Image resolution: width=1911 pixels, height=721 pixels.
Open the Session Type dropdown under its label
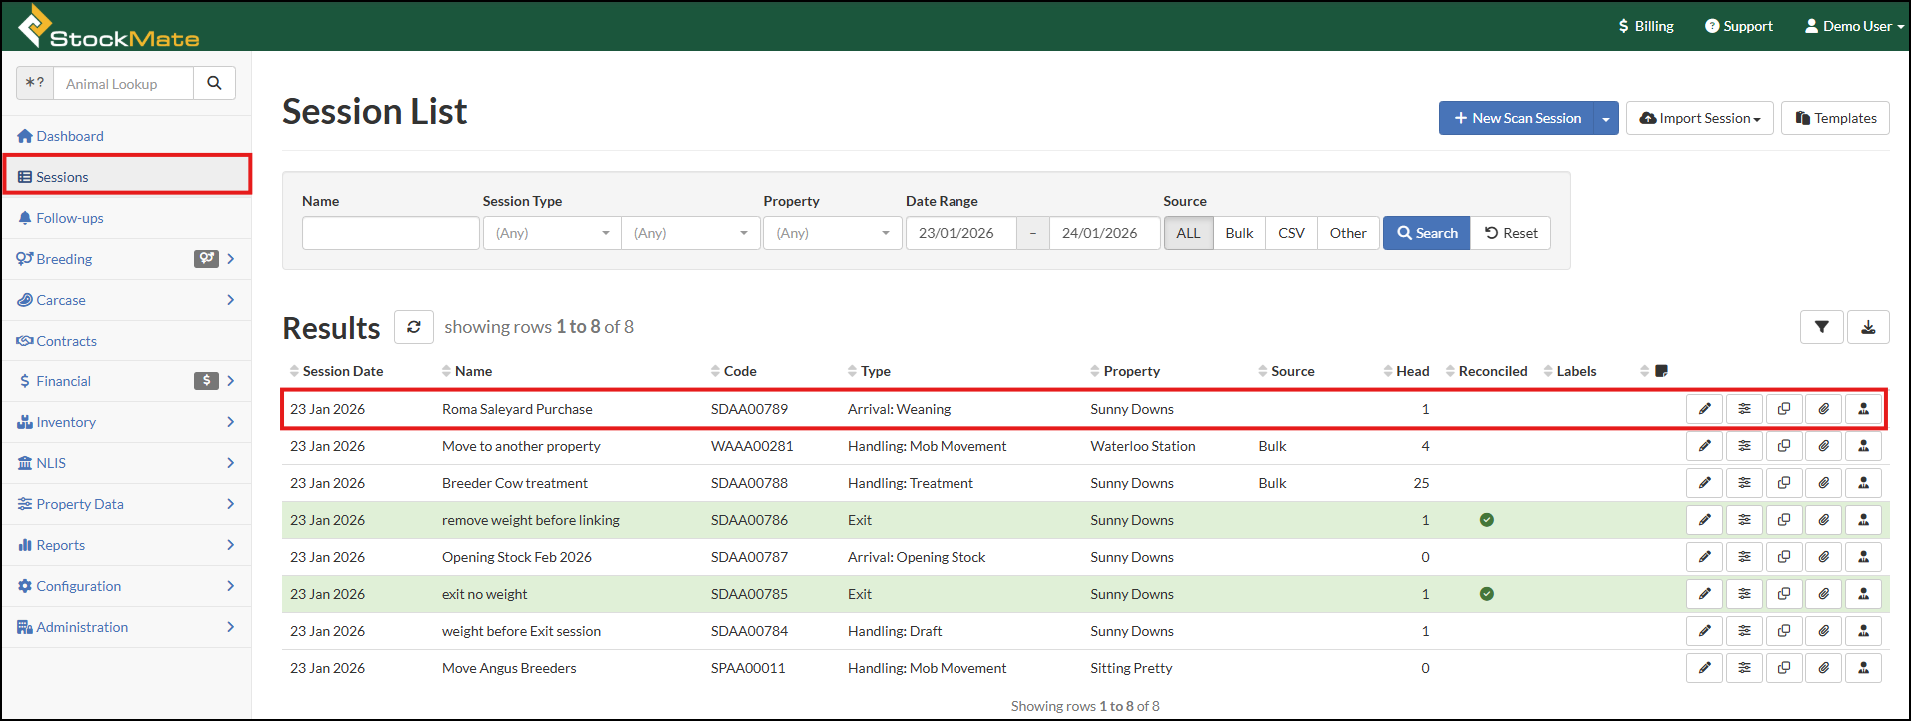coord(551,233)
